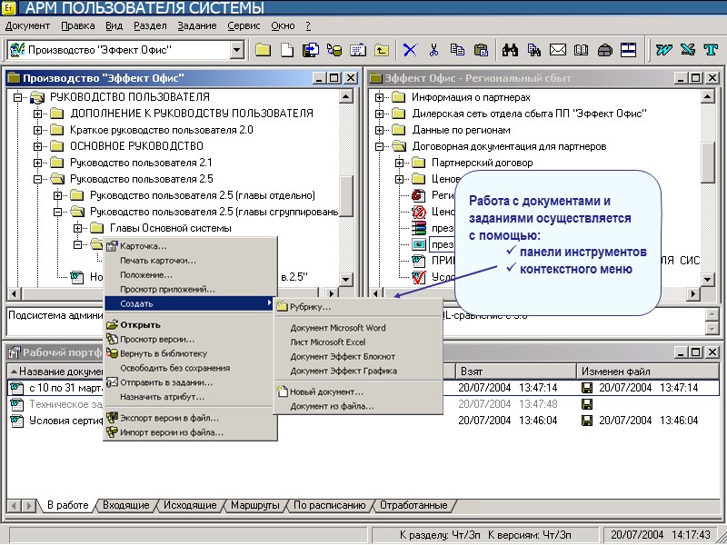Open the Окно menu

(x=283, y=26)
